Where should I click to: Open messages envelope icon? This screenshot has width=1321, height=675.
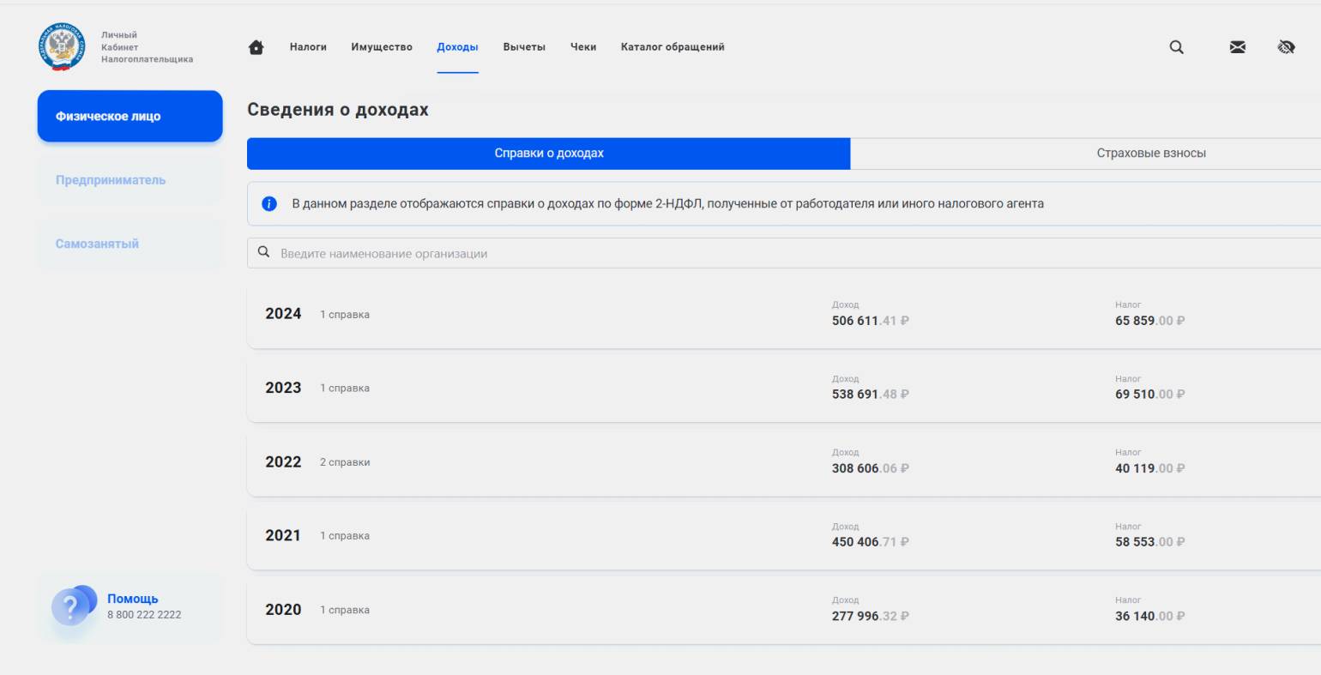[x=1237, y=47]
